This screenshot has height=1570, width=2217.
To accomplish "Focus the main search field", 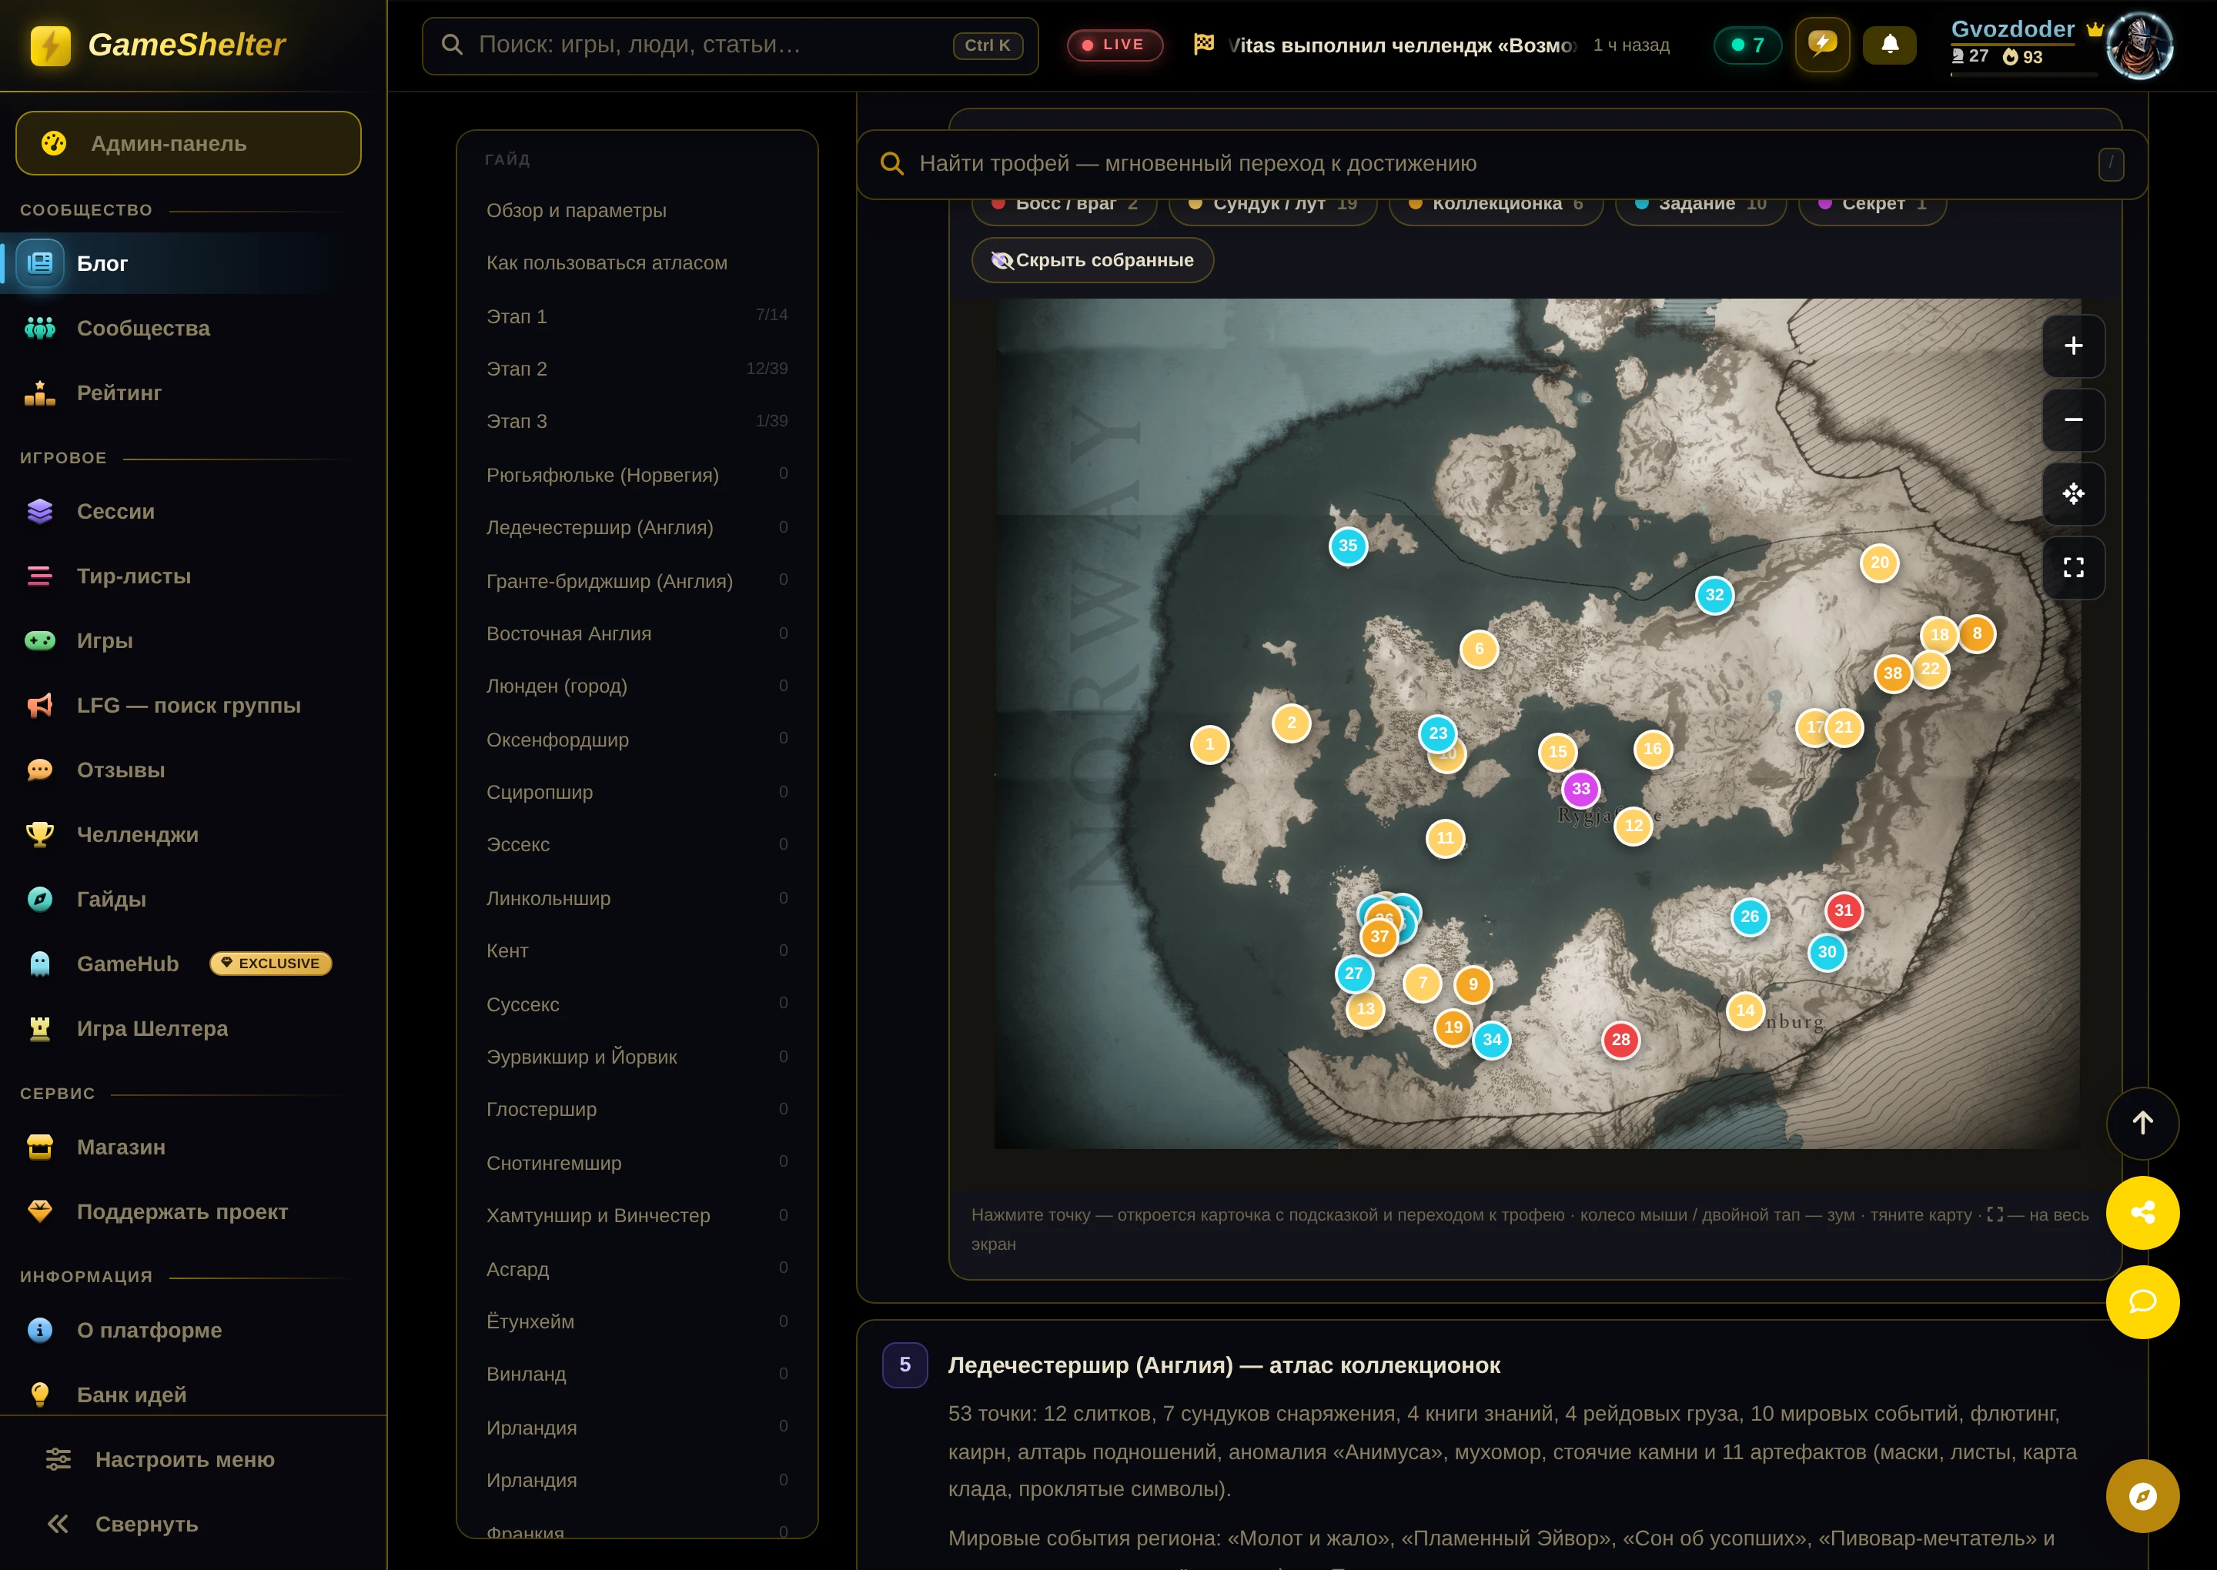I will tap(730, 45).
